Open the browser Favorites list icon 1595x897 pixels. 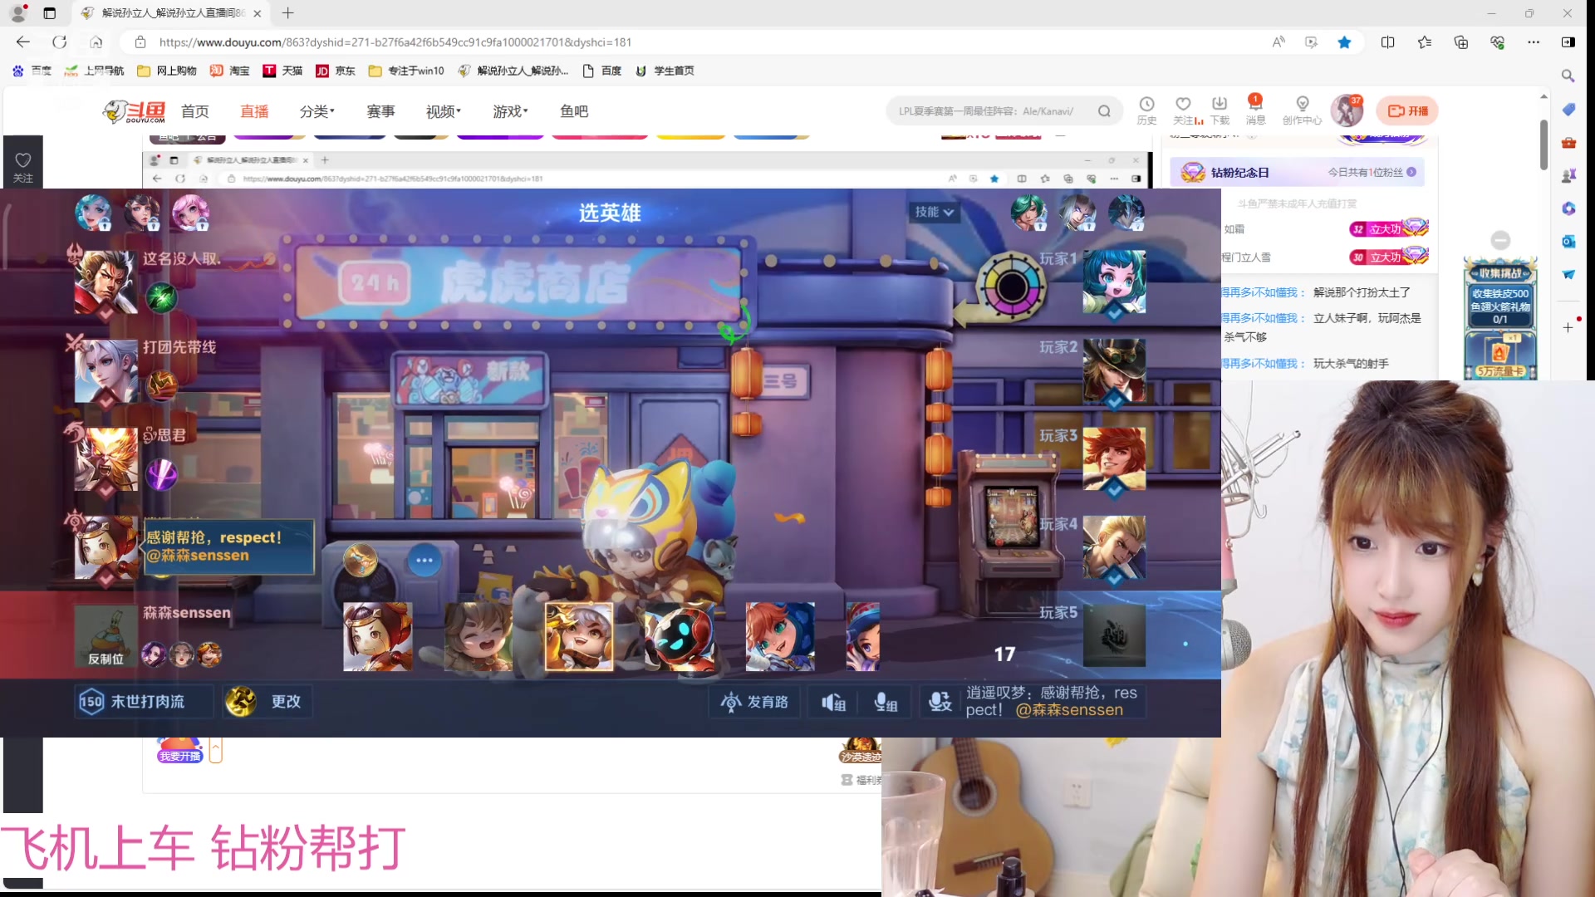click(1424, 42)
